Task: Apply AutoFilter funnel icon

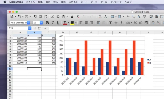Action: 144,17
